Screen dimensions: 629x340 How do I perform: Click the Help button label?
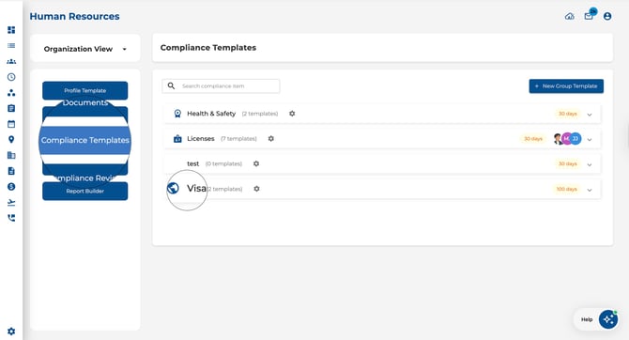(x=587, y=319)
